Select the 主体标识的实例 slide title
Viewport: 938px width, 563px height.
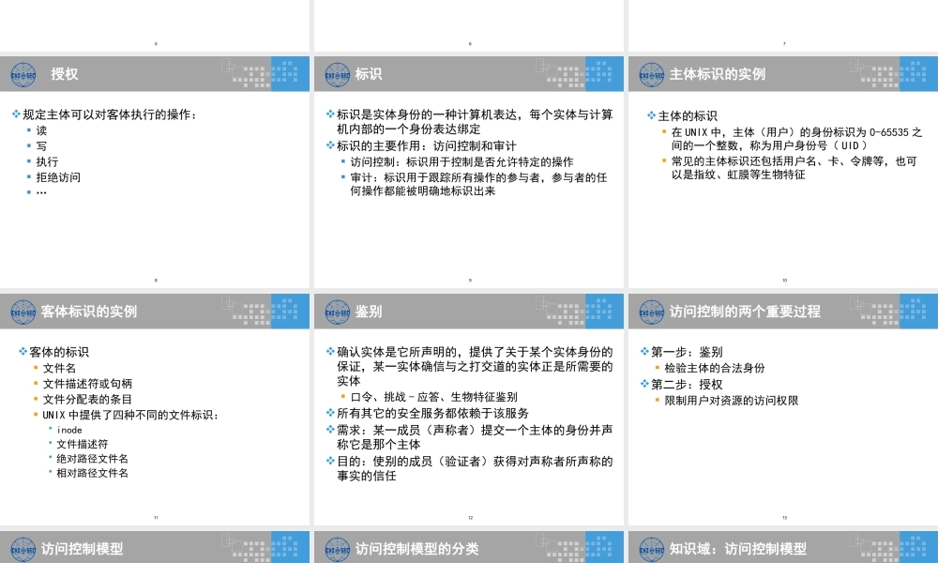point(718,74)
